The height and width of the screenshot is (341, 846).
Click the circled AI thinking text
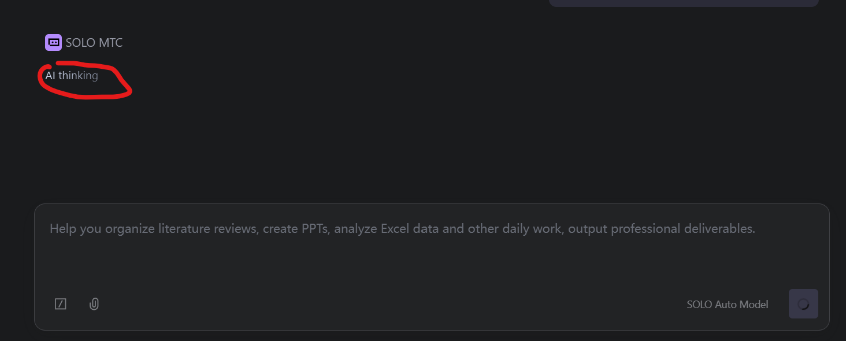click(72, 76)
